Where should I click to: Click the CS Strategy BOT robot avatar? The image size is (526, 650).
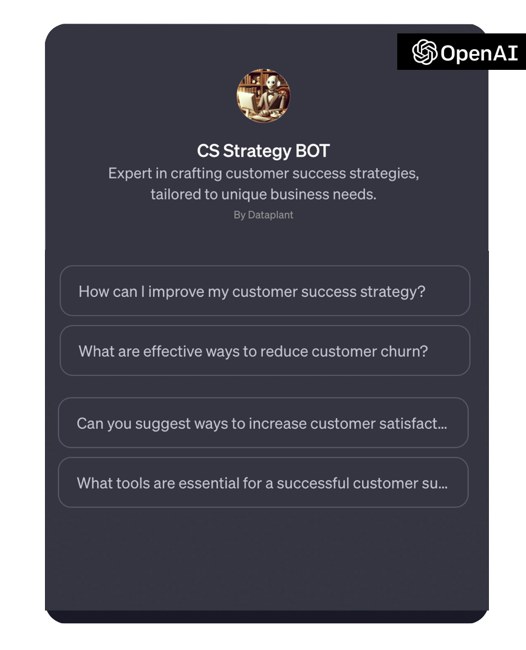click(263, 96)
